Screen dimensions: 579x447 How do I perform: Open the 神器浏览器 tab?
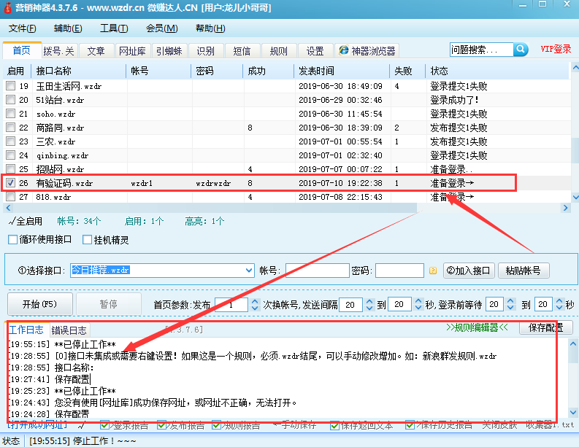click(367, 50)
